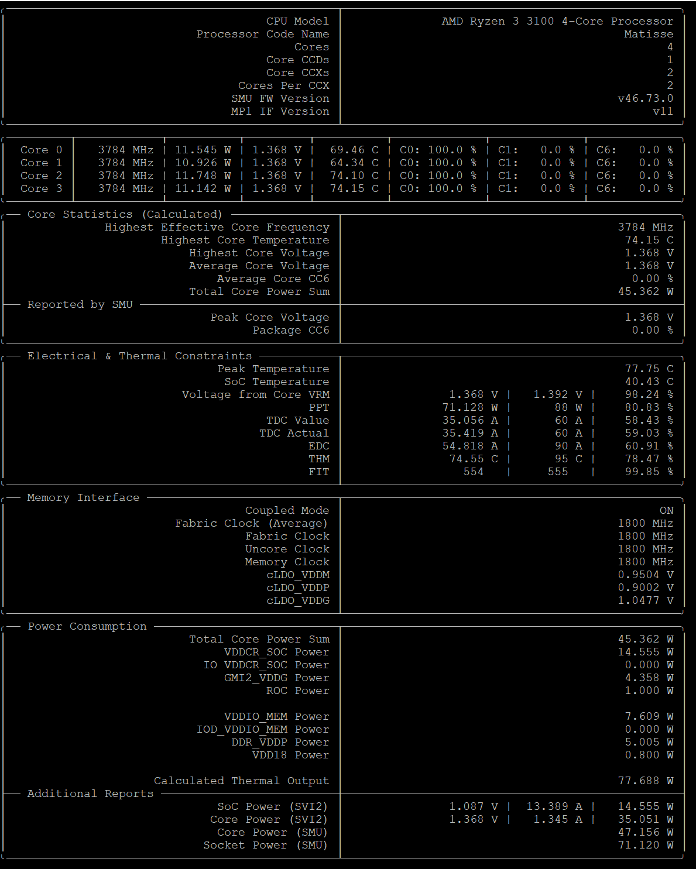This screenshot has width=696, height=869.
Task: Click the MP1 IF Version label
Action: [x=280, y=111]
